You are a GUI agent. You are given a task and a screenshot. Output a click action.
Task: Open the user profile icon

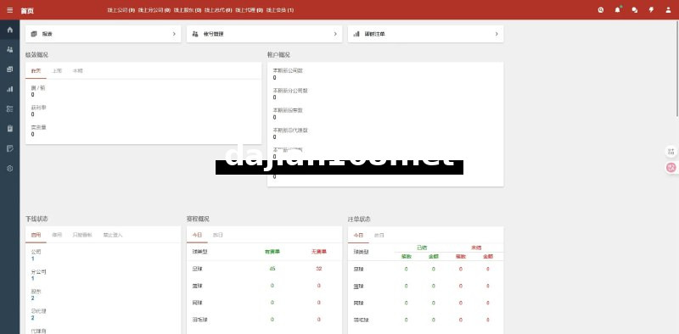click(x=668, y=10)
